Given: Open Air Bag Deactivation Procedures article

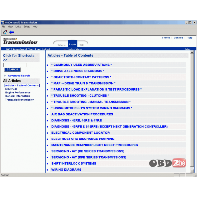Looking at the screenshot, I should 82,114.
